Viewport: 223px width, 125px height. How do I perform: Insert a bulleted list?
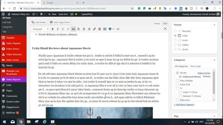(x=63, y=29)
